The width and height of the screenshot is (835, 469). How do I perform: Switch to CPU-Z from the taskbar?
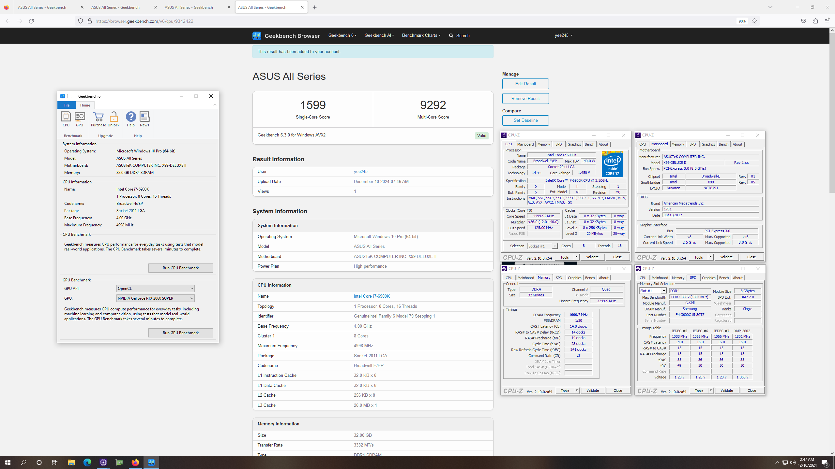point(103,462)
